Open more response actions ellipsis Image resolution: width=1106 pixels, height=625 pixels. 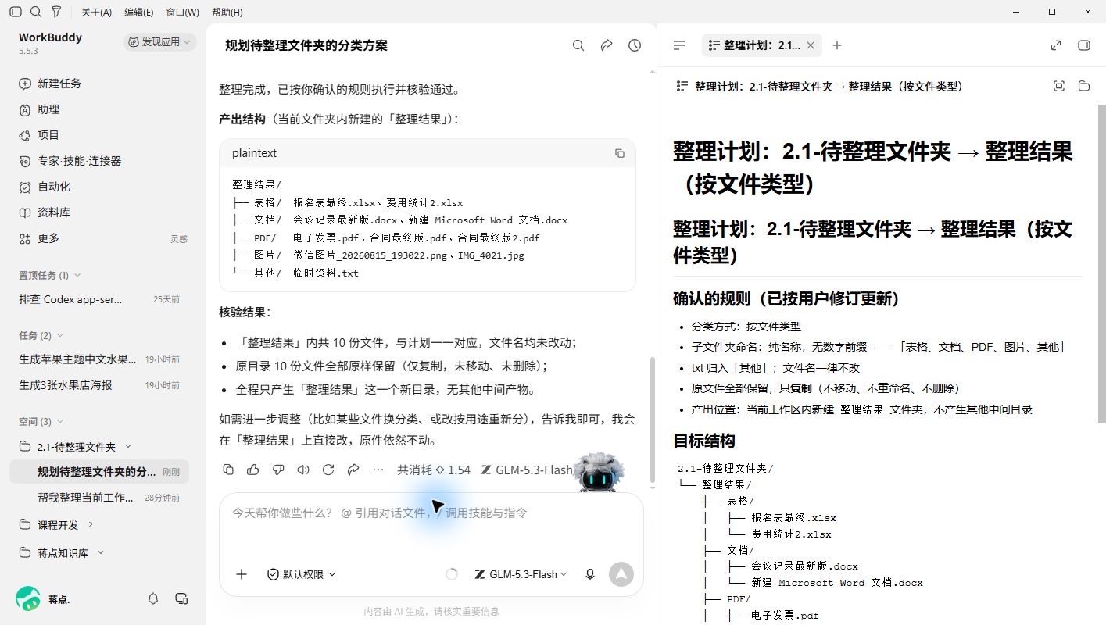coord(378,470)
